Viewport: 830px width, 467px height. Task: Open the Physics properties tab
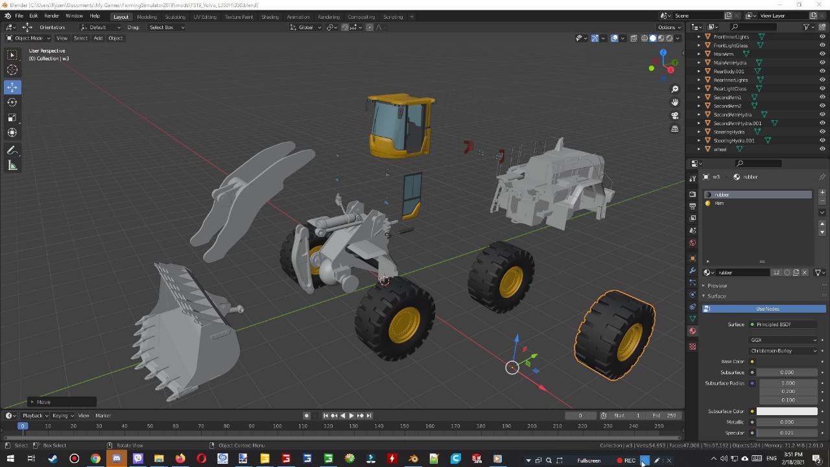693,294
